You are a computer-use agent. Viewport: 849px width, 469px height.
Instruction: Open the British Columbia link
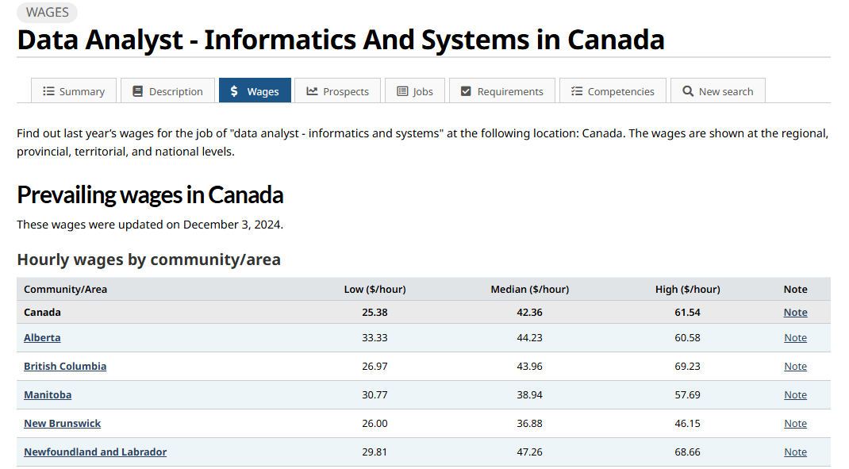point(65,366)
